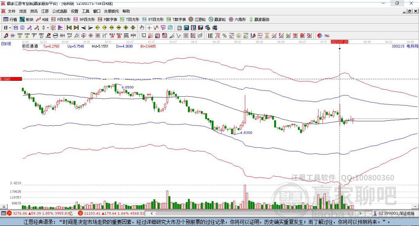Open the T四方形 tool
419x226 pixels.
pos(130,20)
